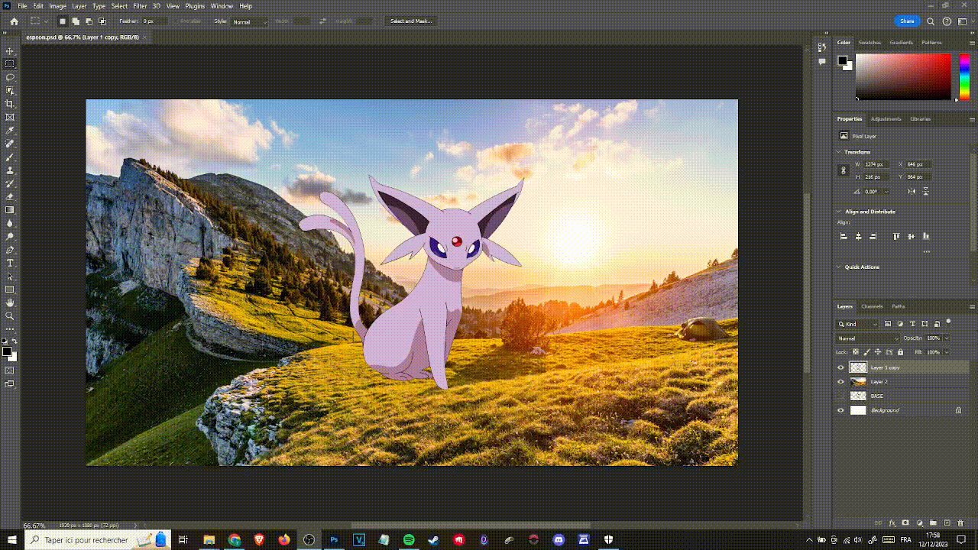
Task: Click the Search icon at top right
Action: coord(931,21)
